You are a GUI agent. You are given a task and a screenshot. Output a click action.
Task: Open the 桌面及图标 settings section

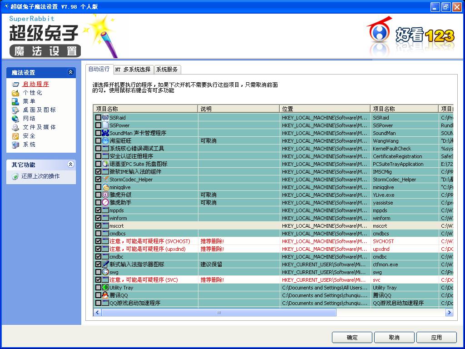[40, 110]
